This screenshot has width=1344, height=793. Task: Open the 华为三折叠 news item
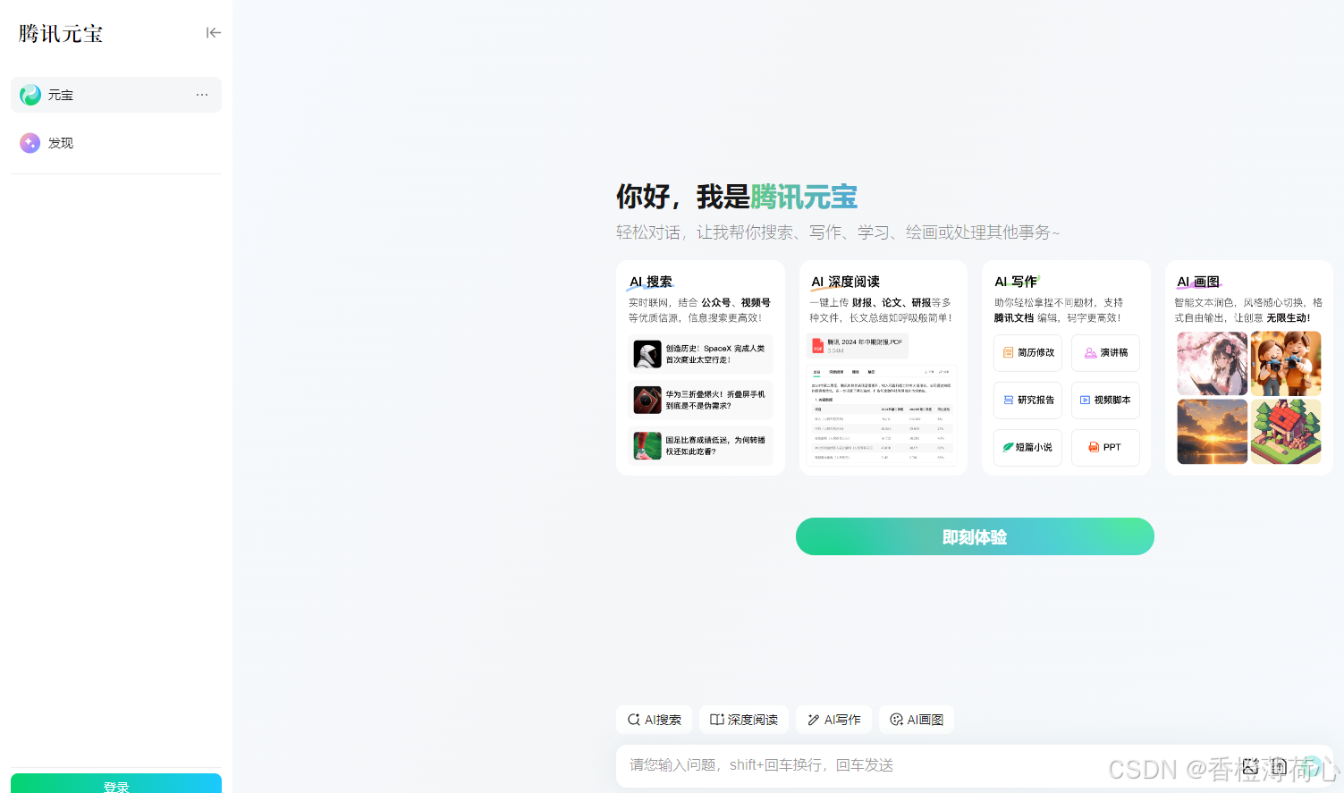pyautogui.click(x=701, y=400)
